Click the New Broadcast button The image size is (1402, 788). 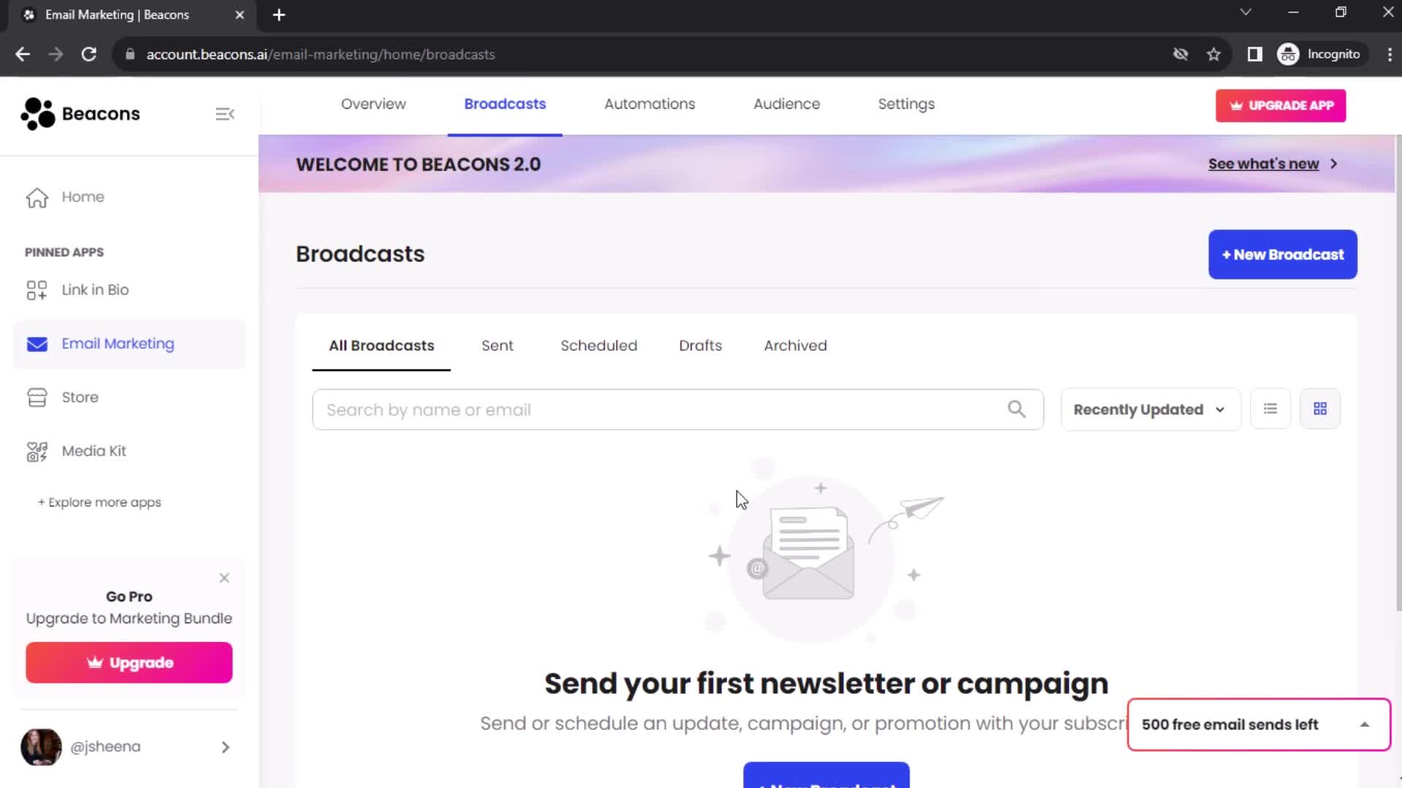[x=1282, y=253]
